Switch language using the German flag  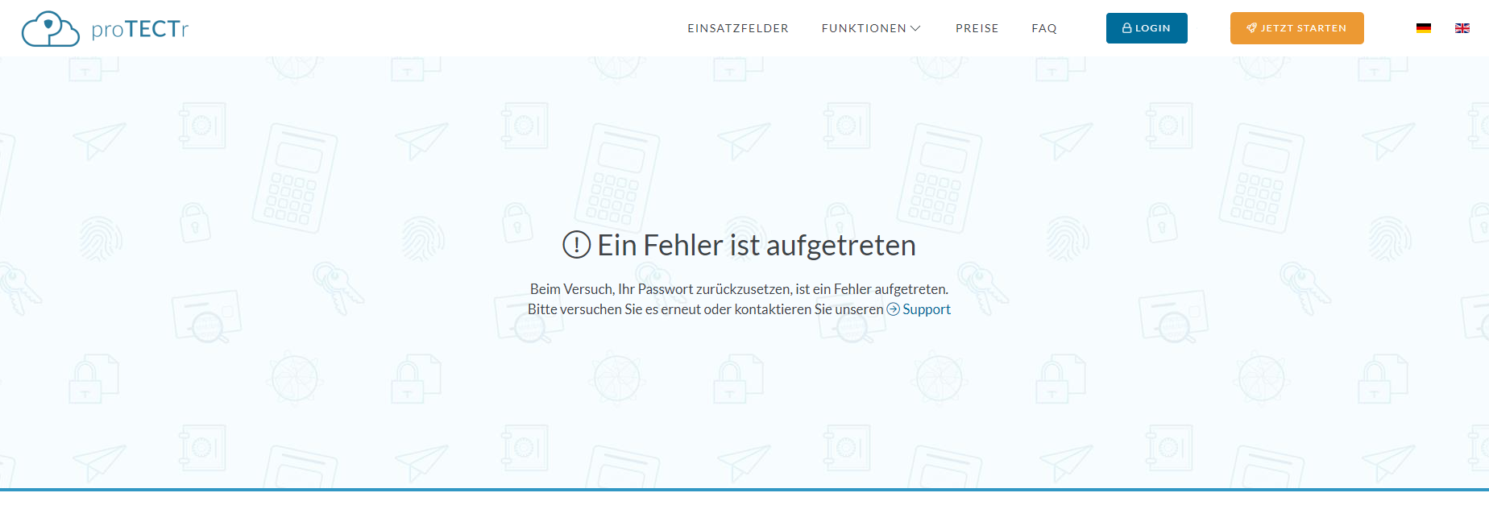tap(1423, 28)
